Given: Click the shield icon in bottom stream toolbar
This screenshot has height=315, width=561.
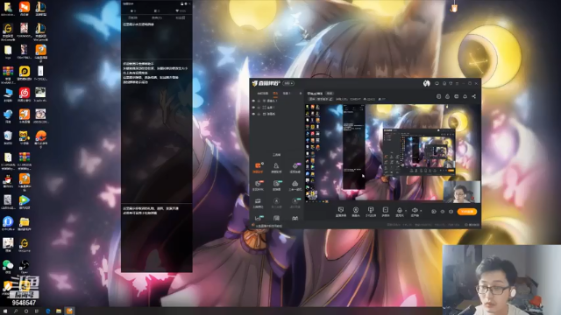Looking at the screenshot, I should click(x=341, y=211).
